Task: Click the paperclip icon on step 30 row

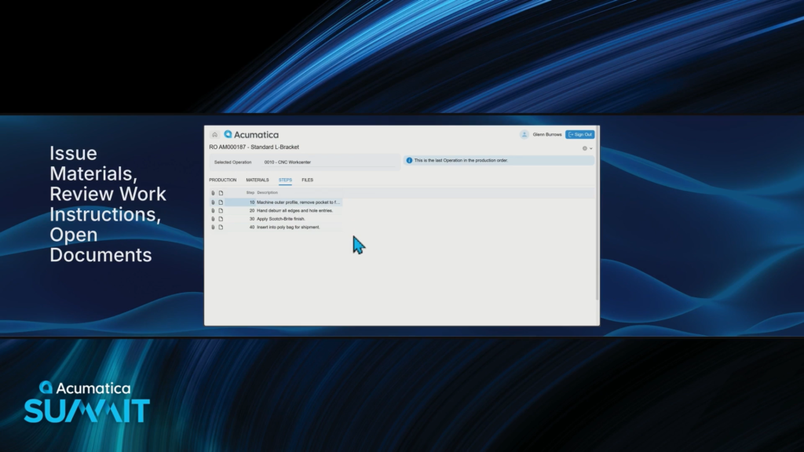Action: 213,219
